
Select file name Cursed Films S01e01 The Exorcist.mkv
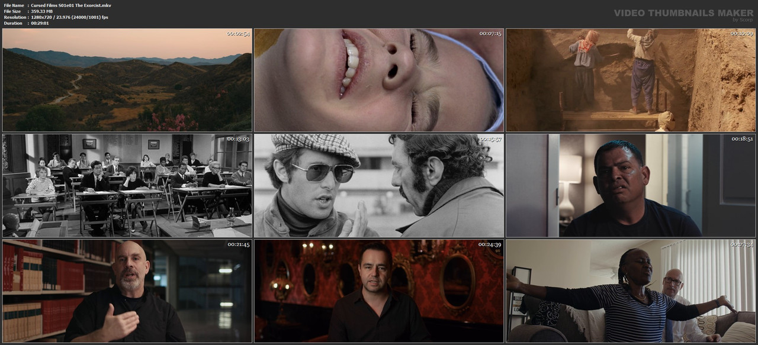point(71,5)
